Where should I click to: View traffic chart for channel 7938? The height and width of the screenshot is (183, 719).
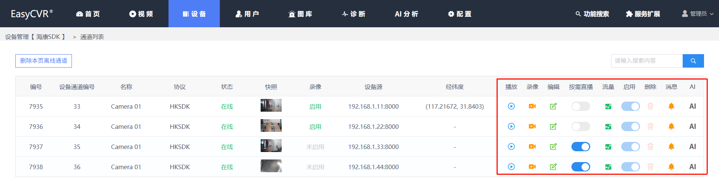(608, 167)
